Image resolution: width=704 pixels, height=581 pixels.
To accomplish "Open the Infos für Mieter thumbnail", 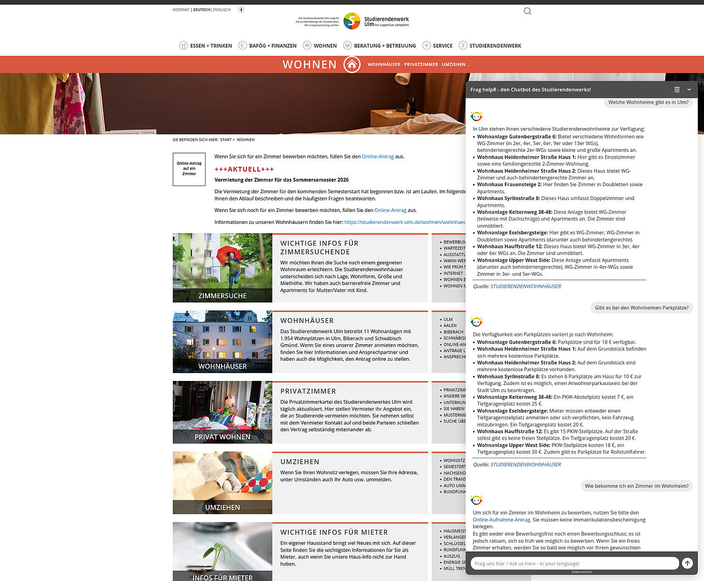I will click(x=223, y=551).
